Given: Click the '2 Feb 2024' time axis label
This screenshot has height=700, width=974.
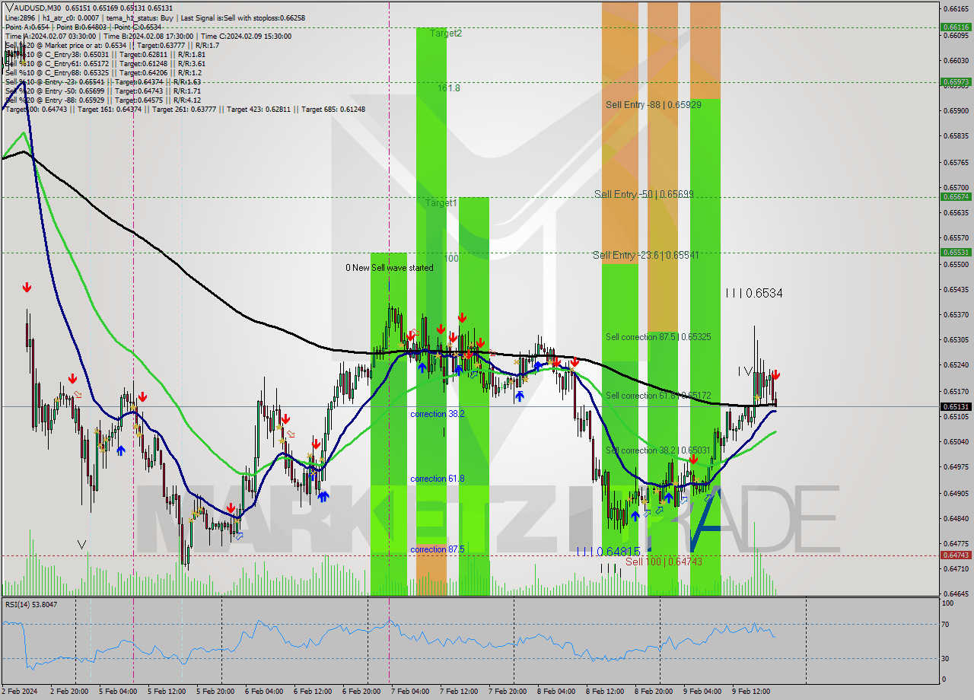Looking at the screenshot, I should pos(20,692).
